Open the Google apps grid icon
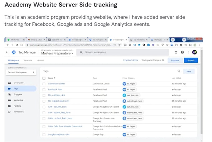The height and width of the screenshot is (142, 212). point(176,52)
